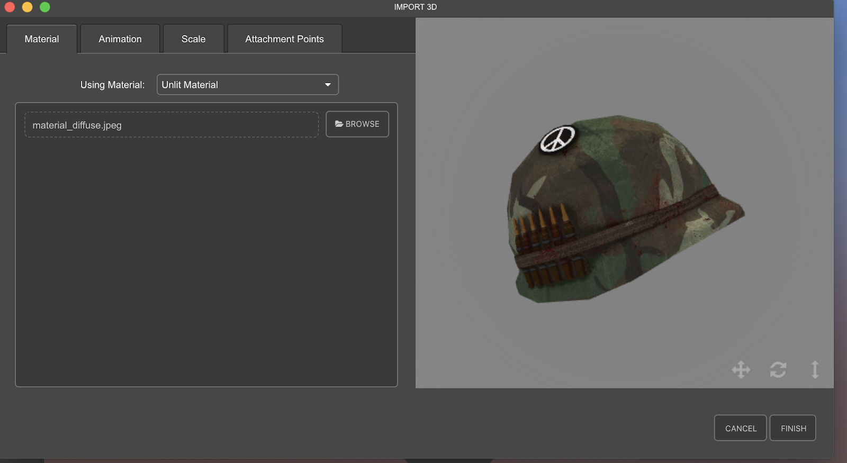This screenshot has width=847, height=463.
Task: Click Finish to complete the import
Action: click(793, 428)
